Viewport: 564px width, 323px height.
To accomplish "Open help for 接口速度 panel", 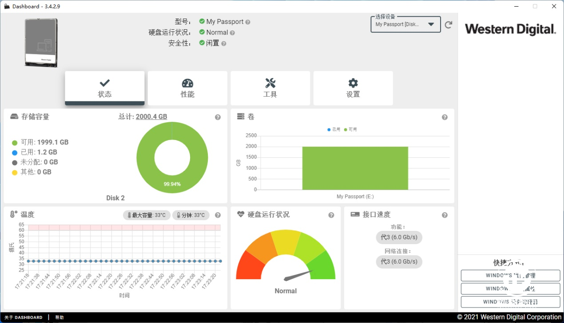I will 445,215.
